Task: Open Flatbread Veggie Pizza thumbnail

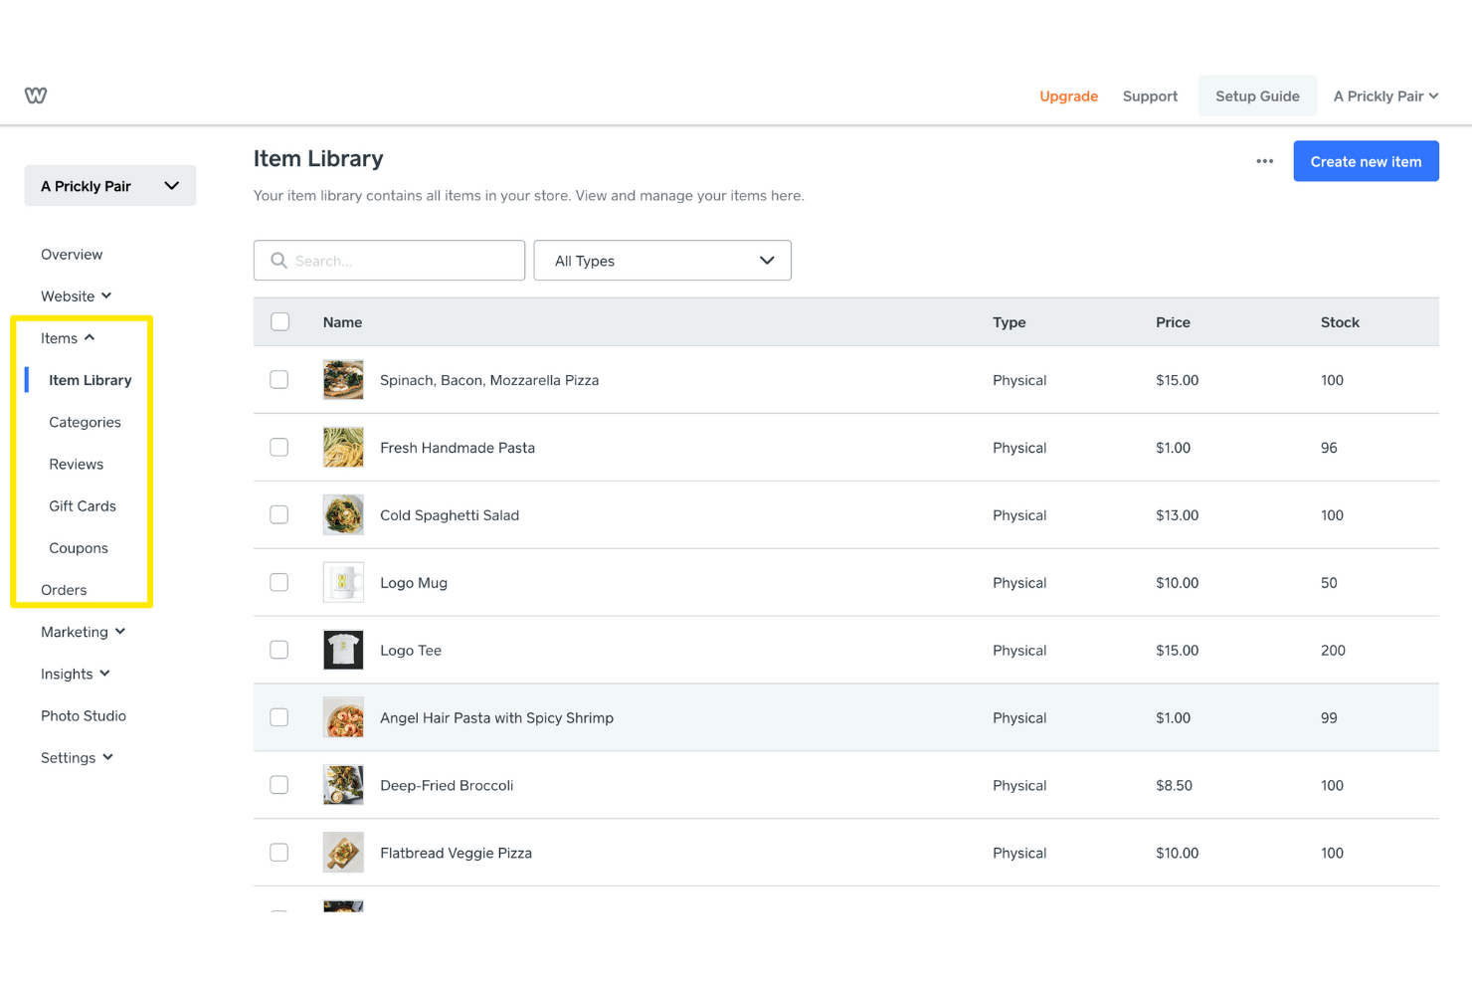Action: (343, 853)
